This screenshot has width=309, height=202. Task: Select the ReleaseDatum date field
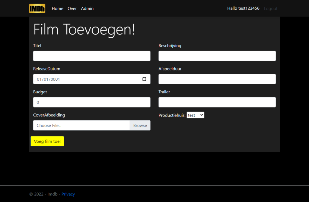[92, 79]
